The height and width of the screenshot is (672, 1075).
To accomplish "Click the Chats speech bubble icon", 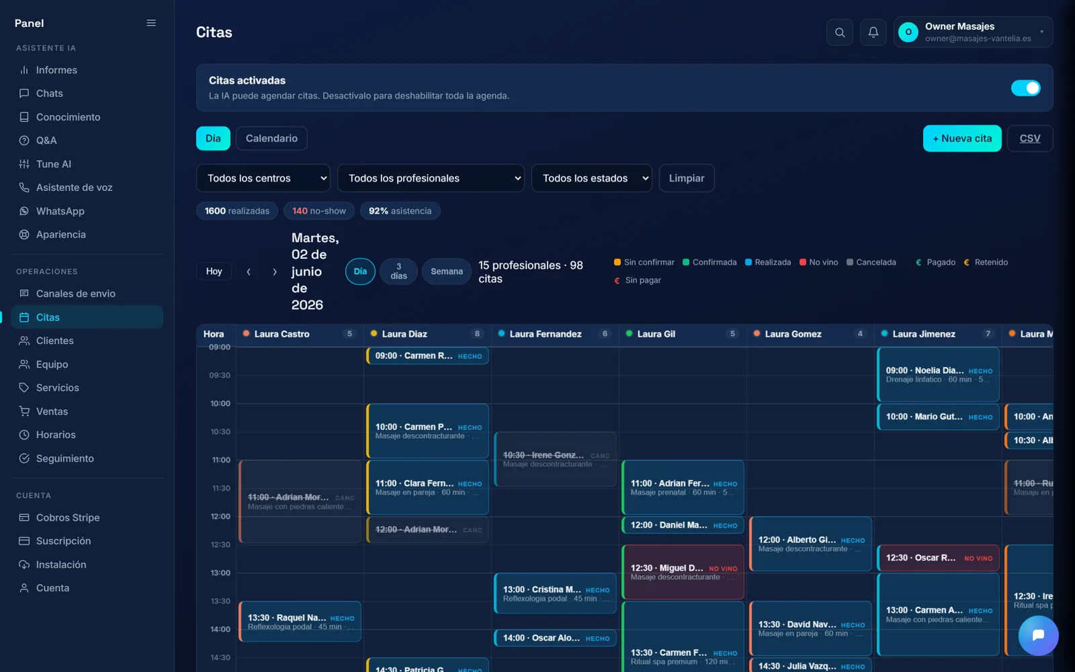I will click(x=24, y=93).
